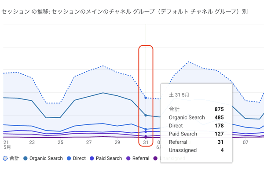Image resolution: width=264 pixels, height=171 pixels.
Task: Click Referral legend purple dot
Action: point(128,158)
